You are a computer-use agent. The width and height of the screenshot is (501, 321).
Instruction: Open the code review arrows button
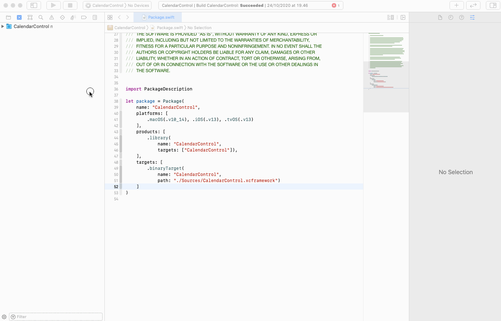point(473,5)
